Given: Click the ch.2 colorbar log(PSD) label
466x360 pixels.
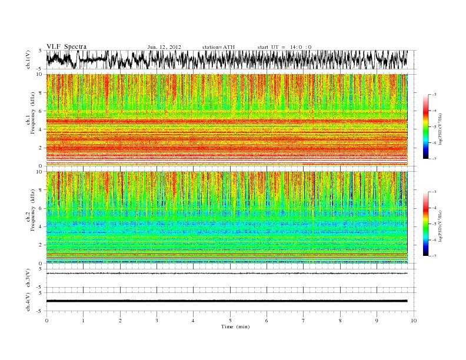Looking at the screenshot, I should 441,226.
